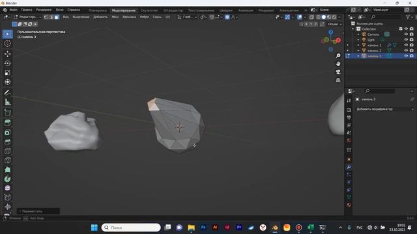Screen dimensions: 417x234
Task: Open the transform orientation Global dropdown
Action: click(x=188, y=17)
